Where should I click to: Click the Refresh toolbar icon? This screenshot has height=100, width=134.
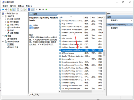21,9
